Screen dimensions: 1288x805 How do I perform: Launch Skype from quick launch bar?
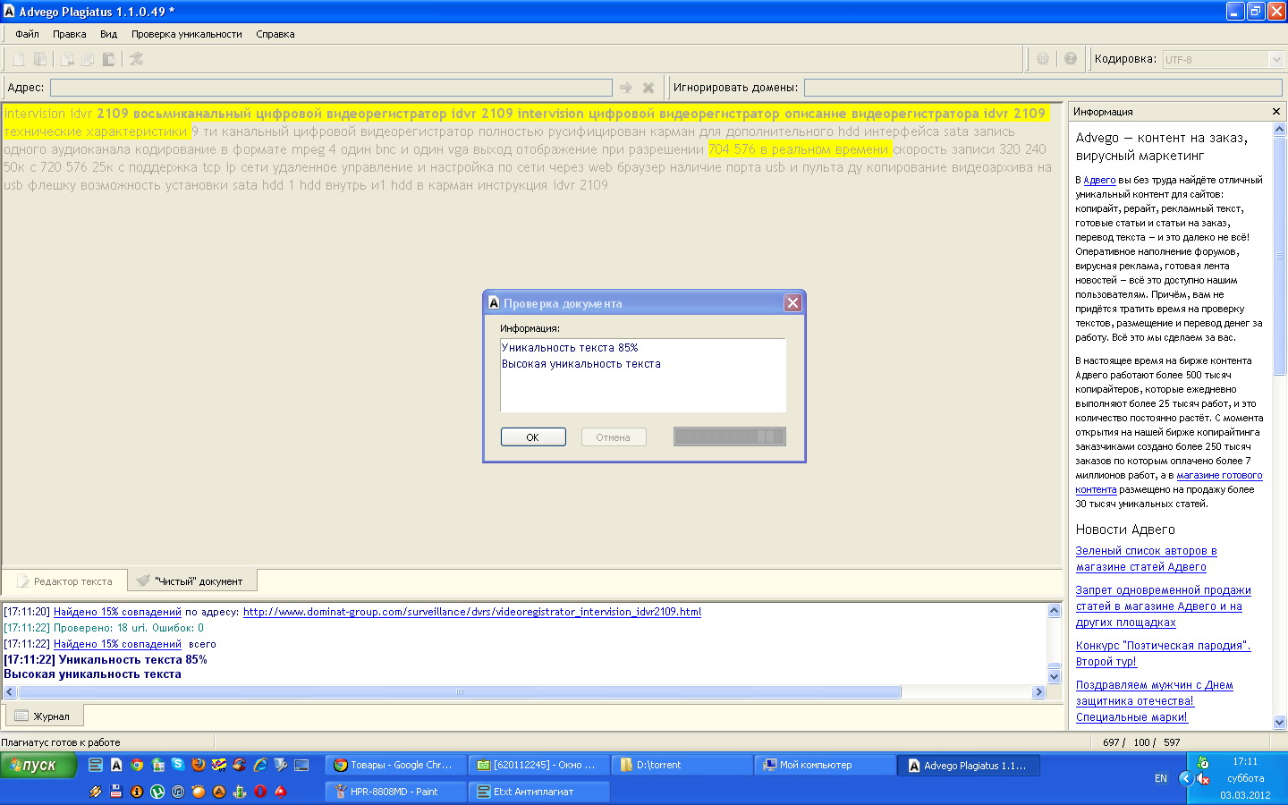[178, 764]
